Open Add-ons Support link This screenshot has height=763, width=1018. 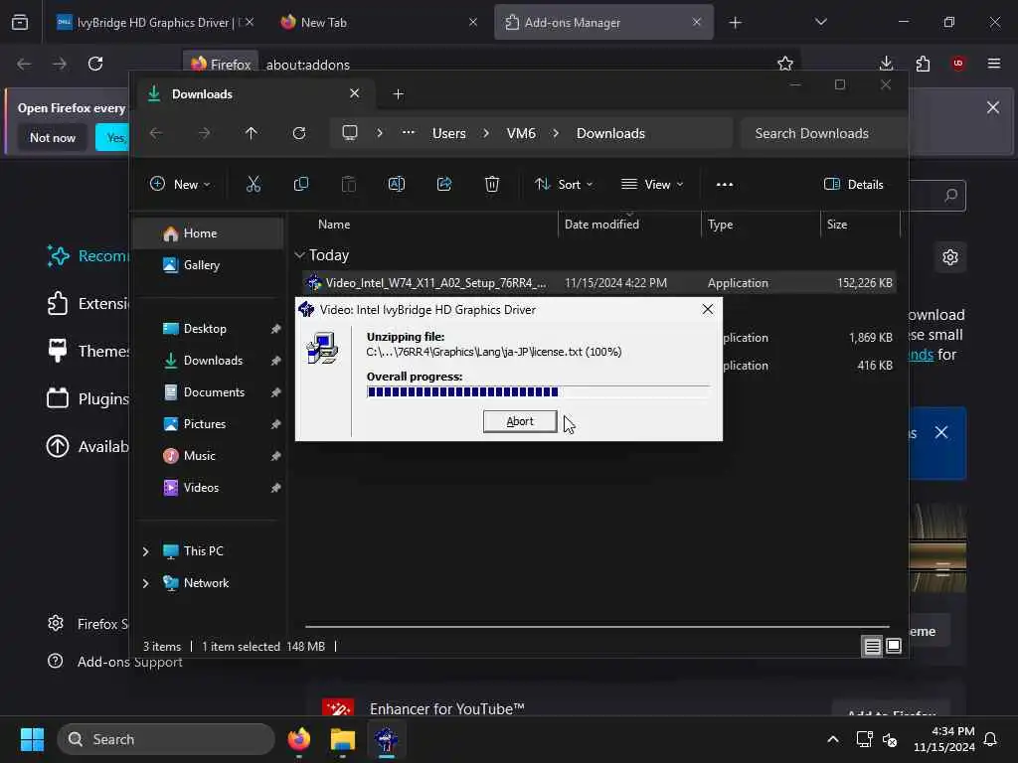115,662
